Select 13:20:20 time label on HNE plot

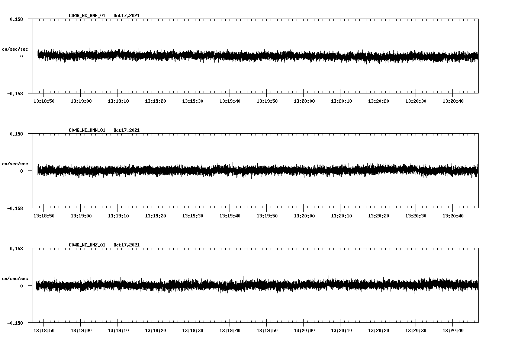[x=379, y=101]
